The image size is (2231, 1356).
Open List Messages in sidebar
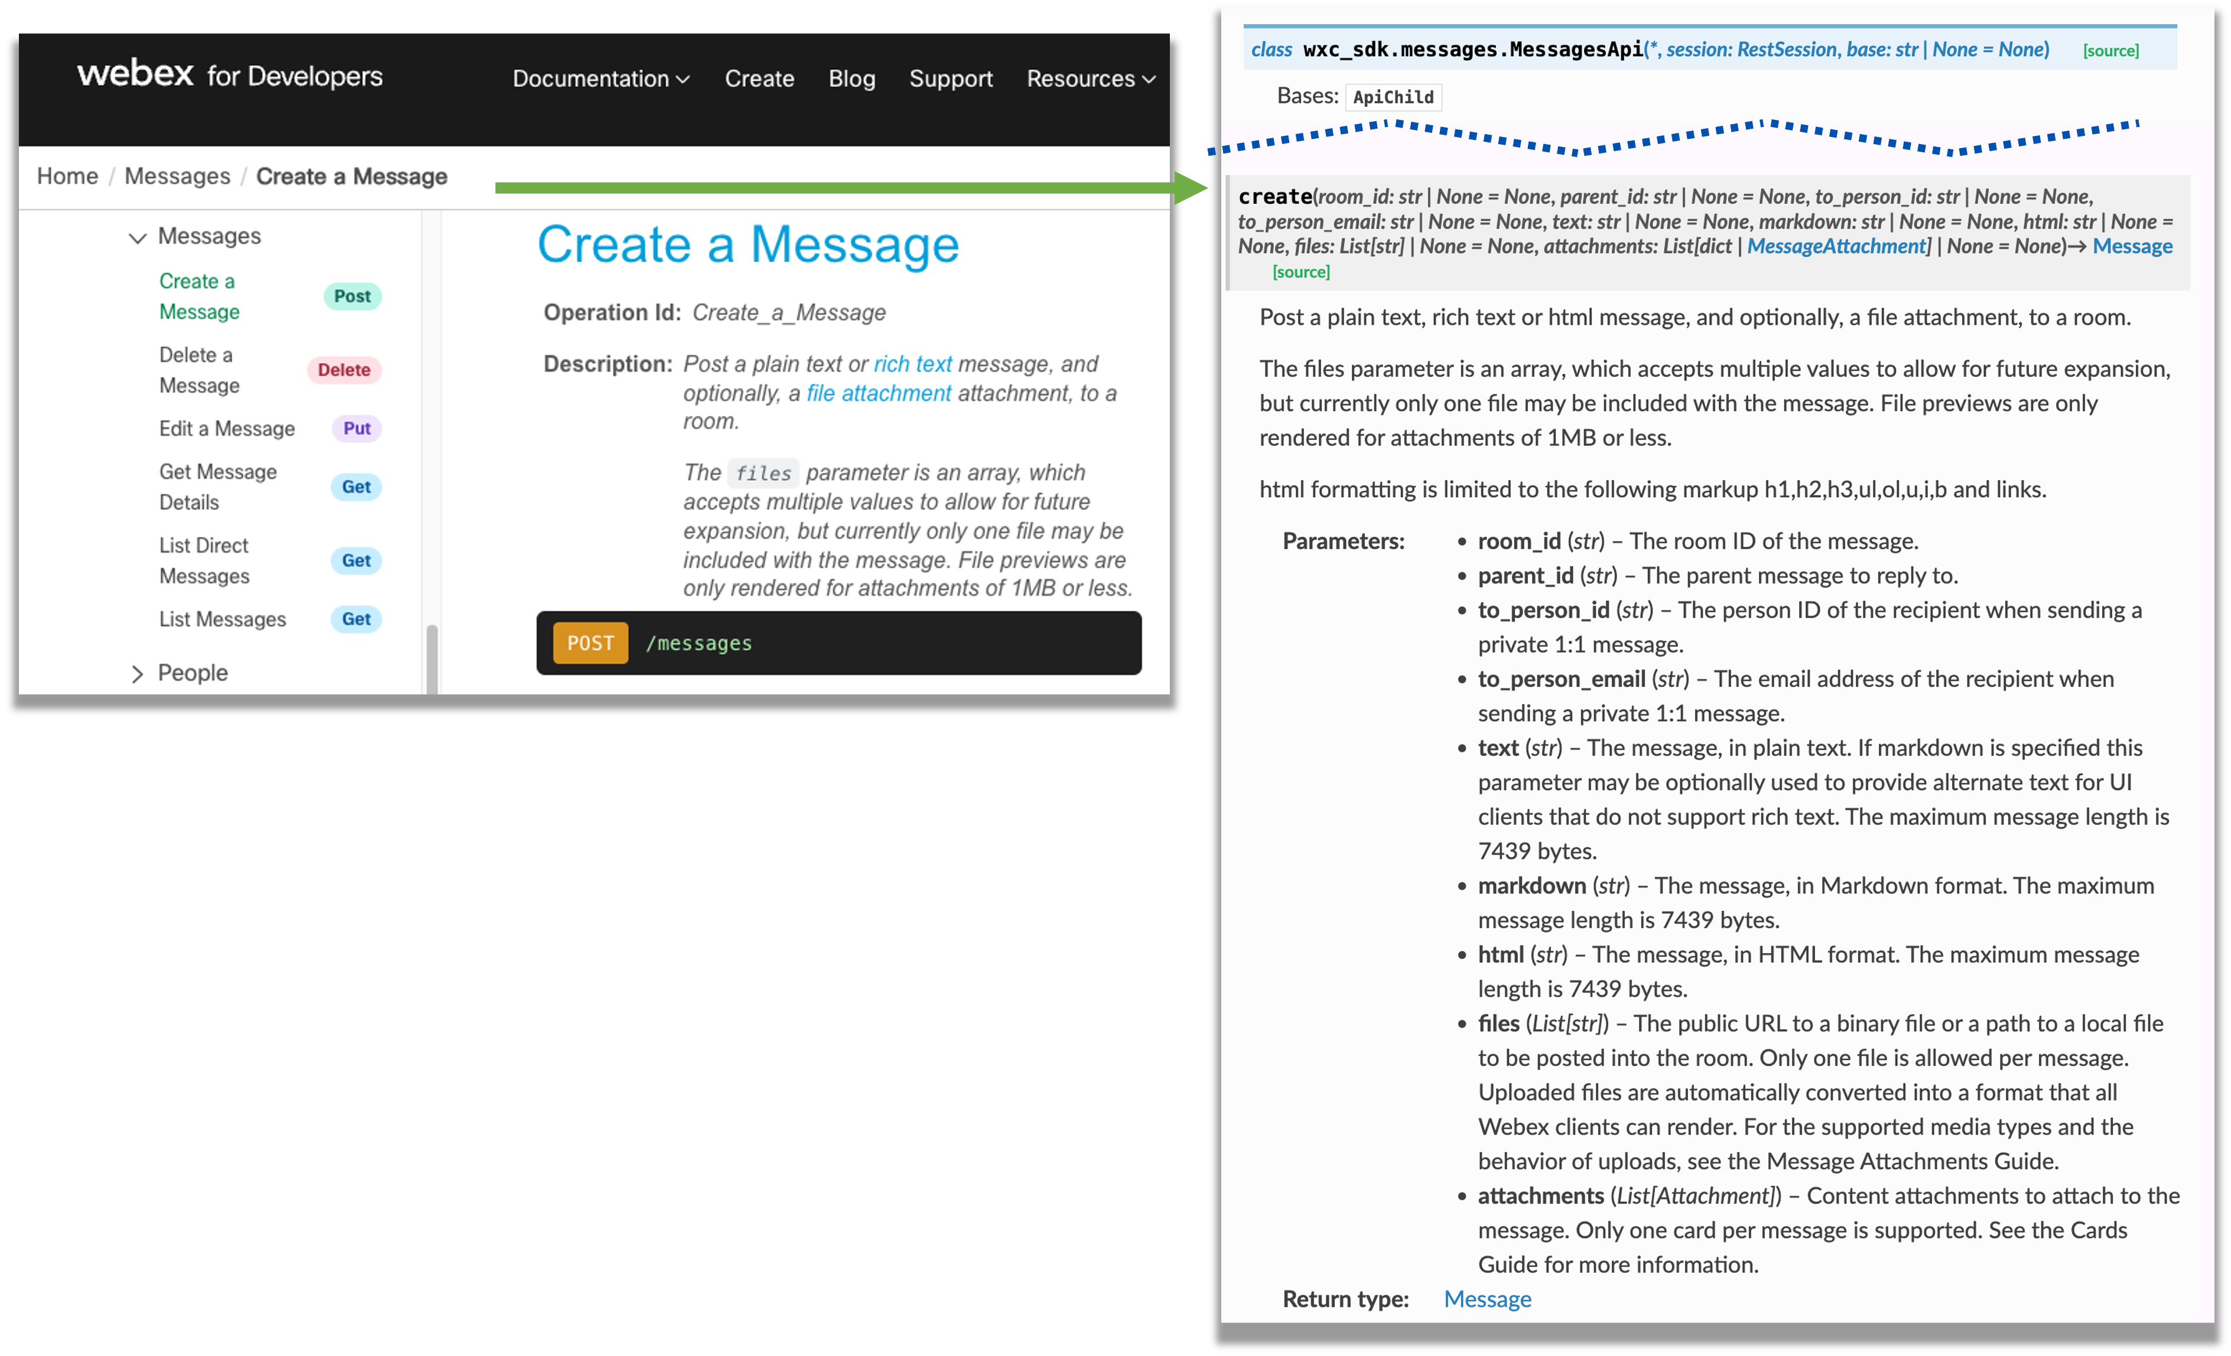[x=222, y=619]
